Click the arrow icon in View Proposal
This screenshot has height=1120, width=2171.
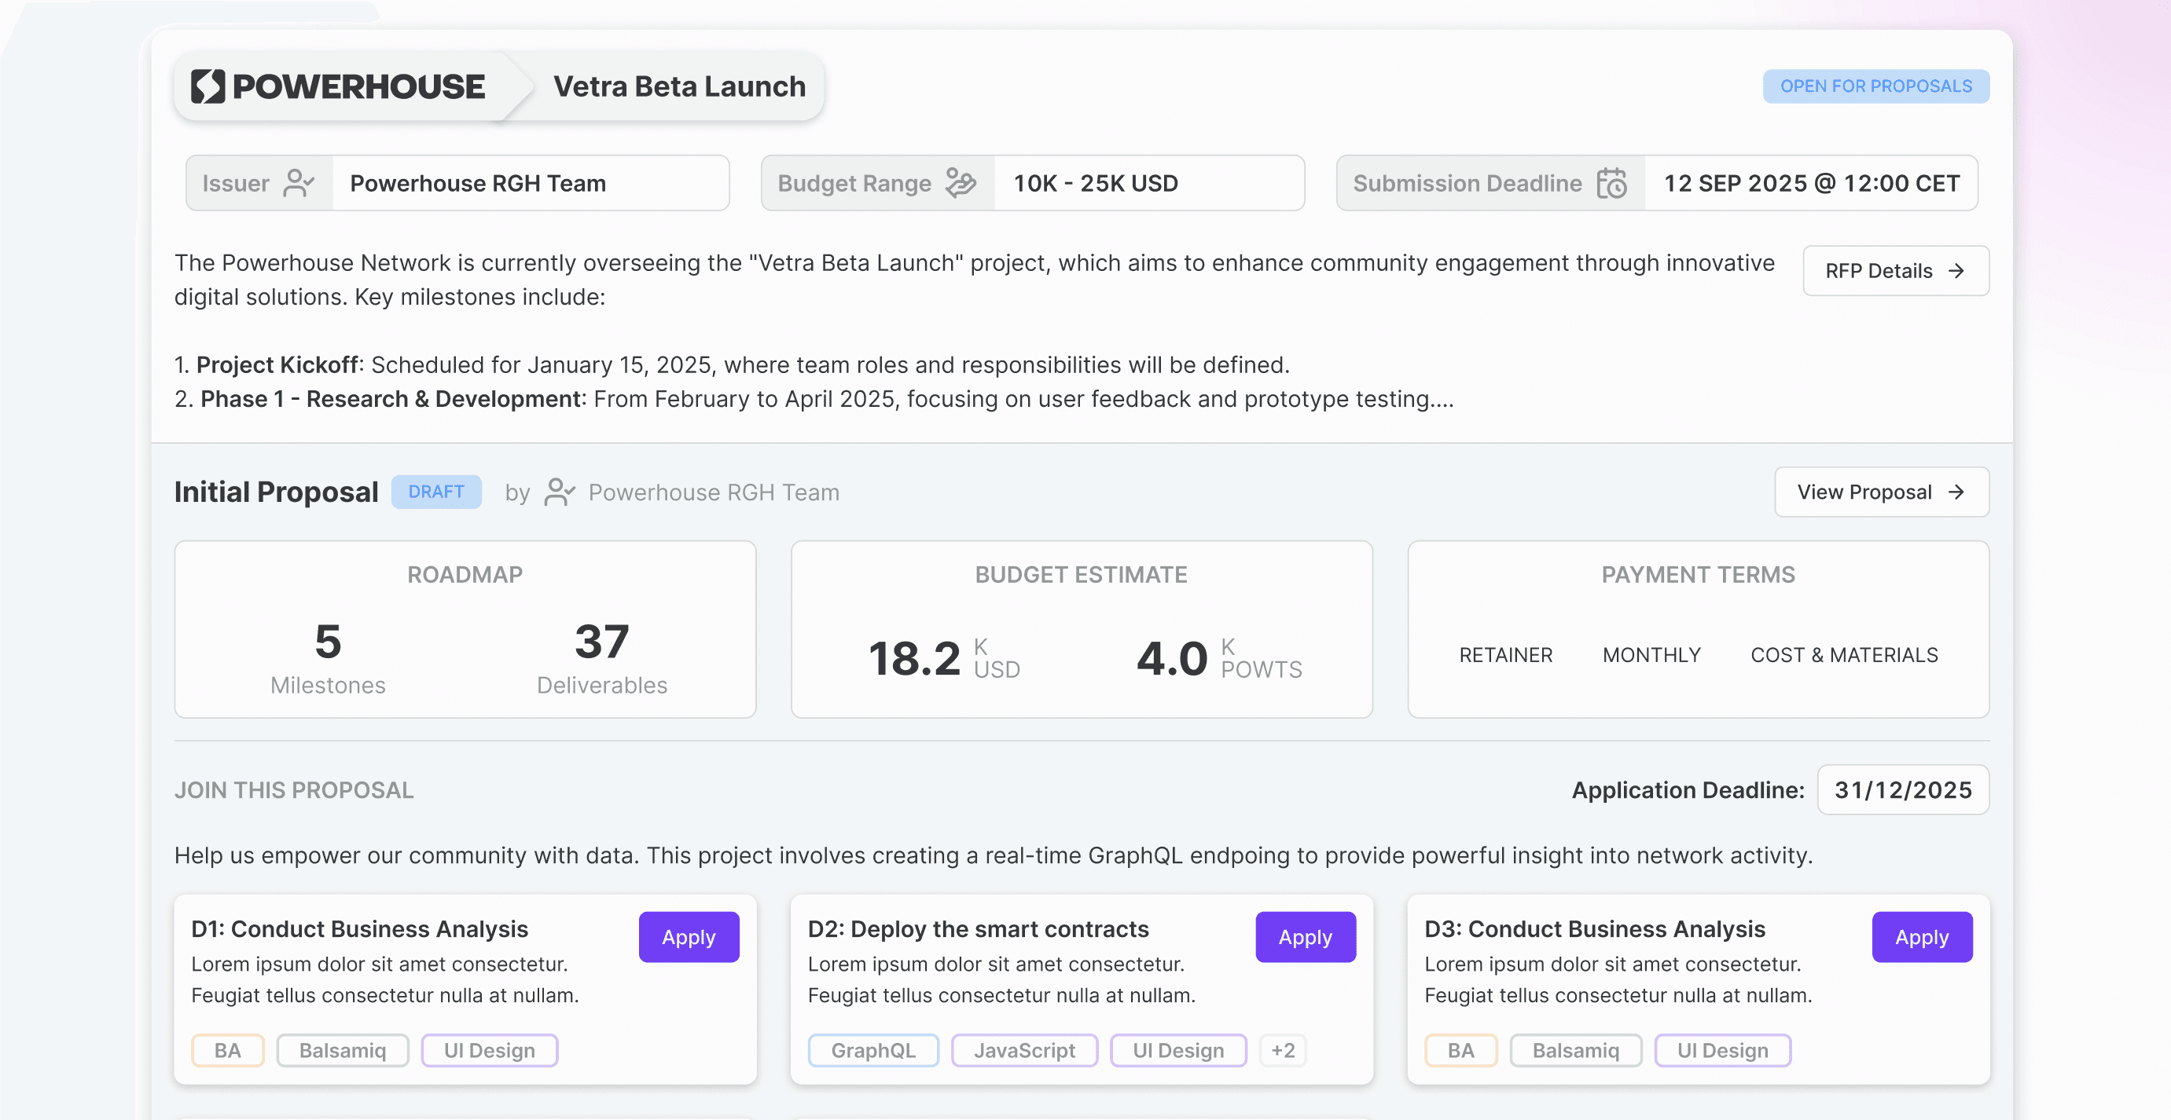point(1956,492)
